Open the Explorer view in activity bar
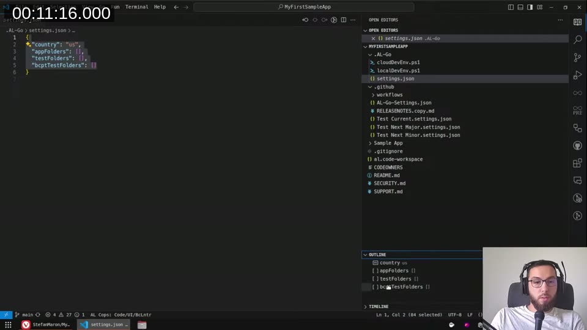 tap(577, 22)
